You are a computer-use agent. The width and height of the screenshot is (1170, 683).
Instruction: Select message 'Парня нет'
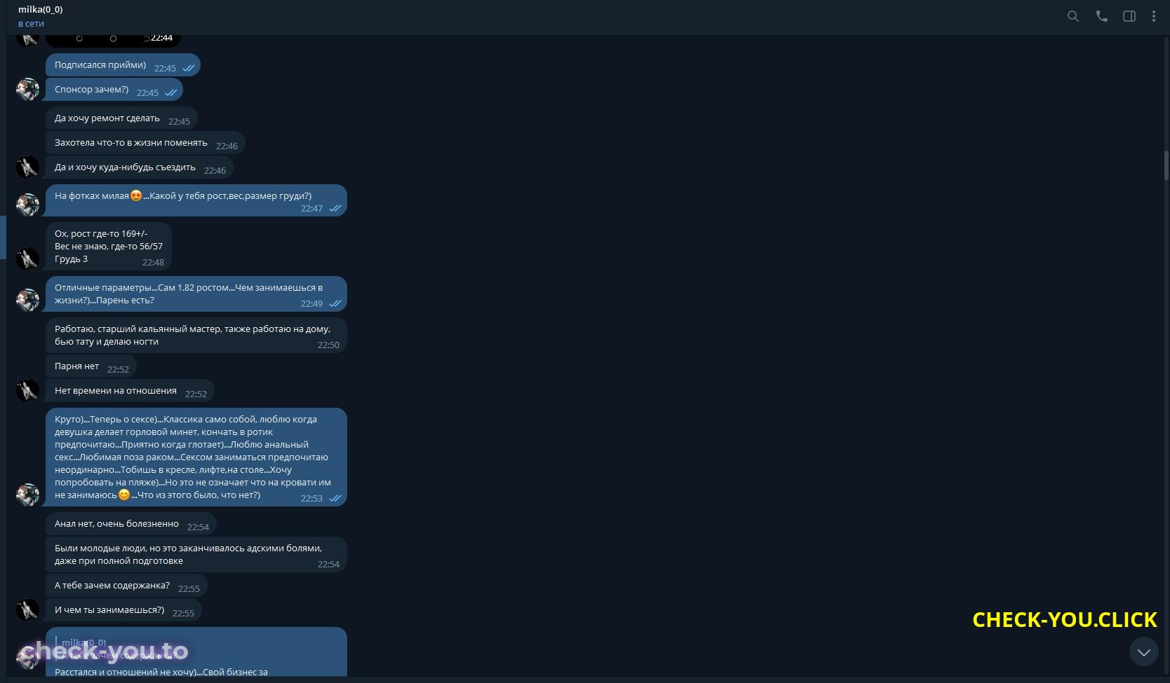[x=91, y=366]
